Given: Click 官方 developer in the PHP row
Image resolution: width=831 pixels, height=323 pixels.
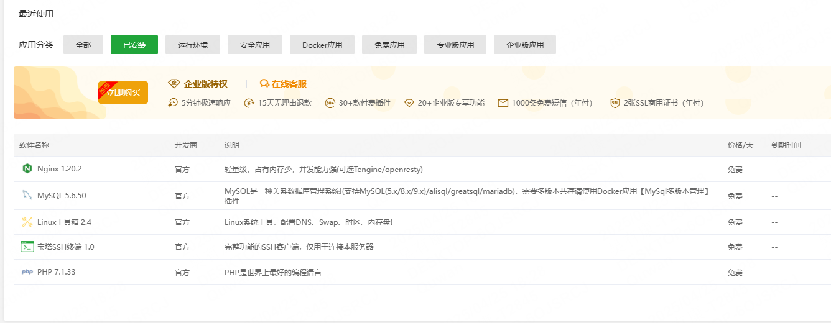Looking at the screenshot, I should click(x=182, y=272).
